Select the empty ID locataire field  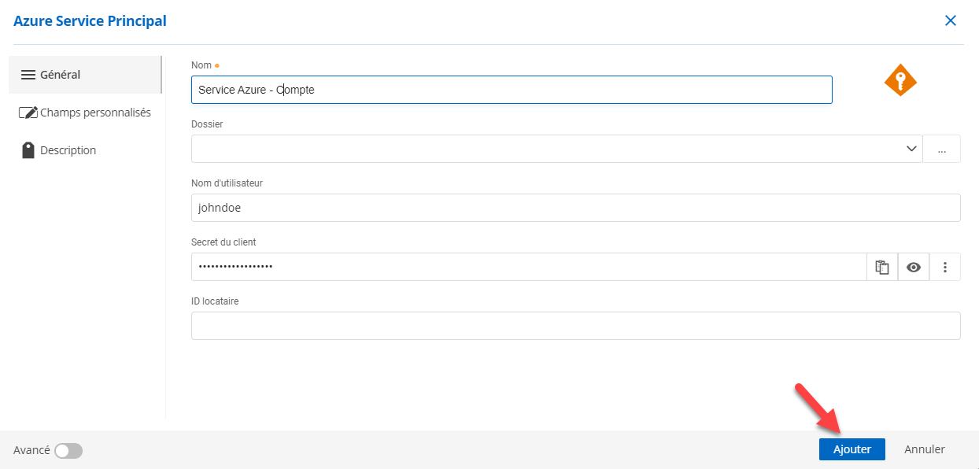pyautogui.click(x=574, y=326)
